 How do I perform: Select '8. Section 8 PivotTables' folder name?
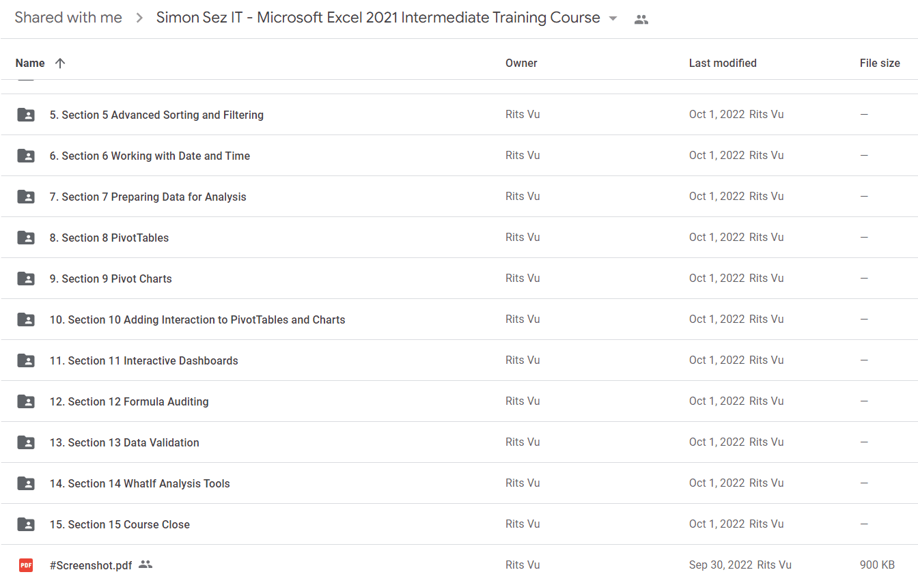point(109,238)
